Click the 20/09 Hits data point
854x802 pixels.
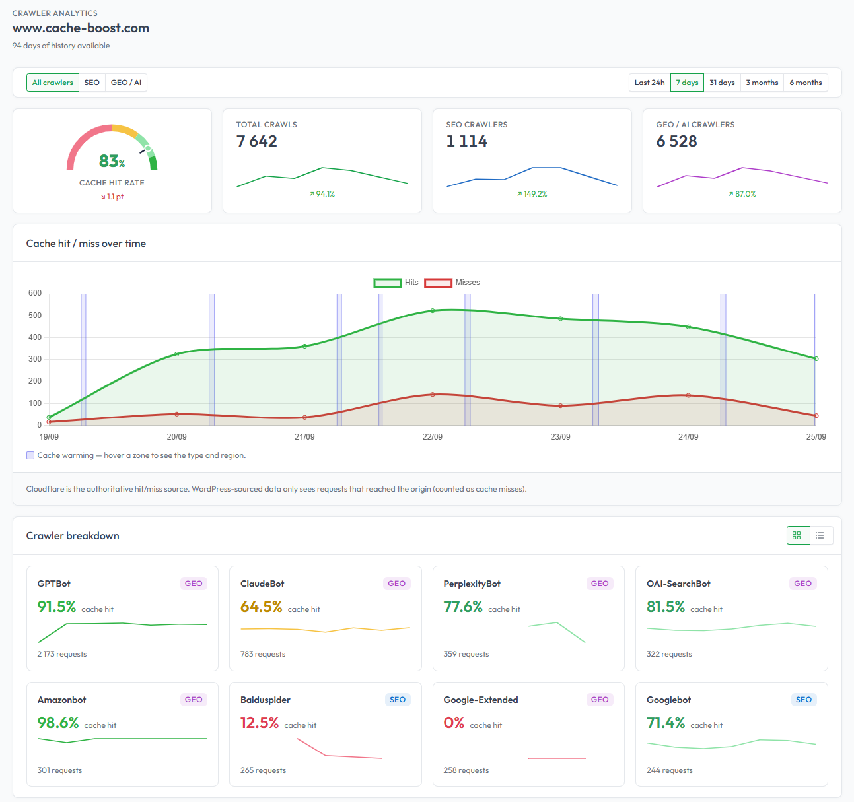point(177,354)
